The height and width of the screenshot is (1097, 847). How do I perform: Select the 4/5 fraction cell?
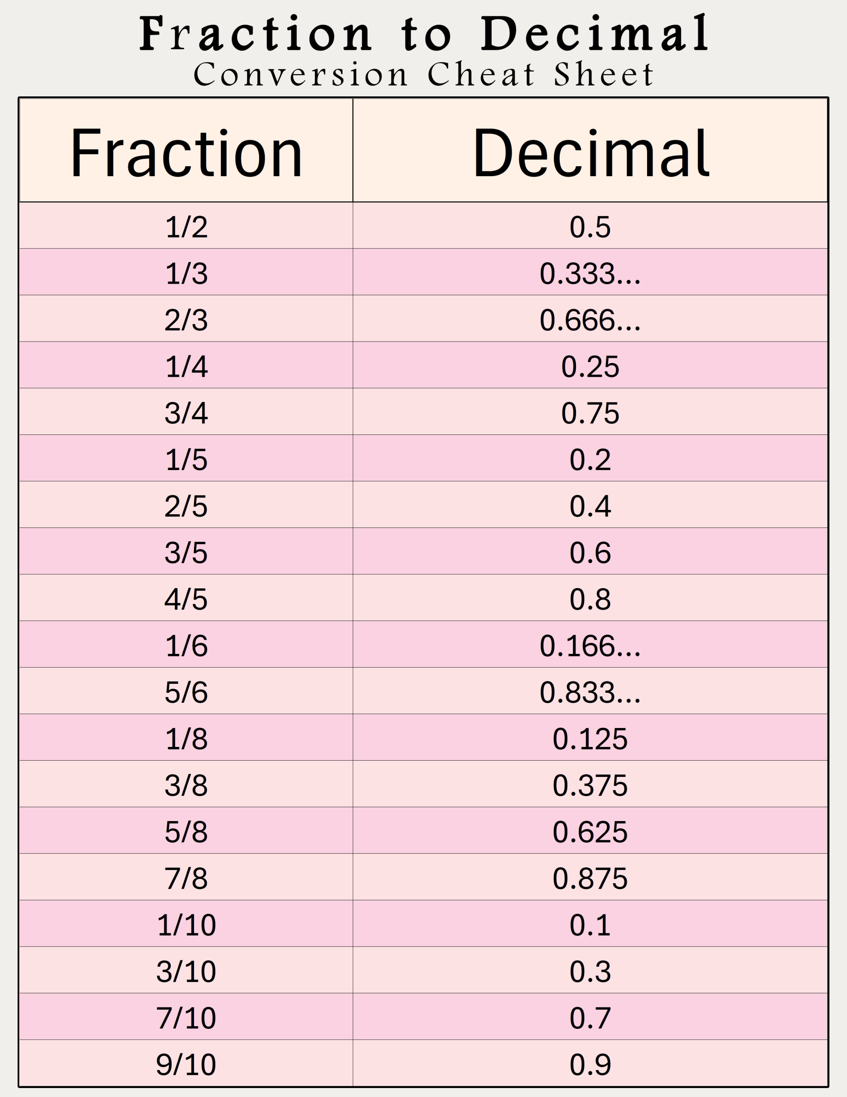point(186,599)
